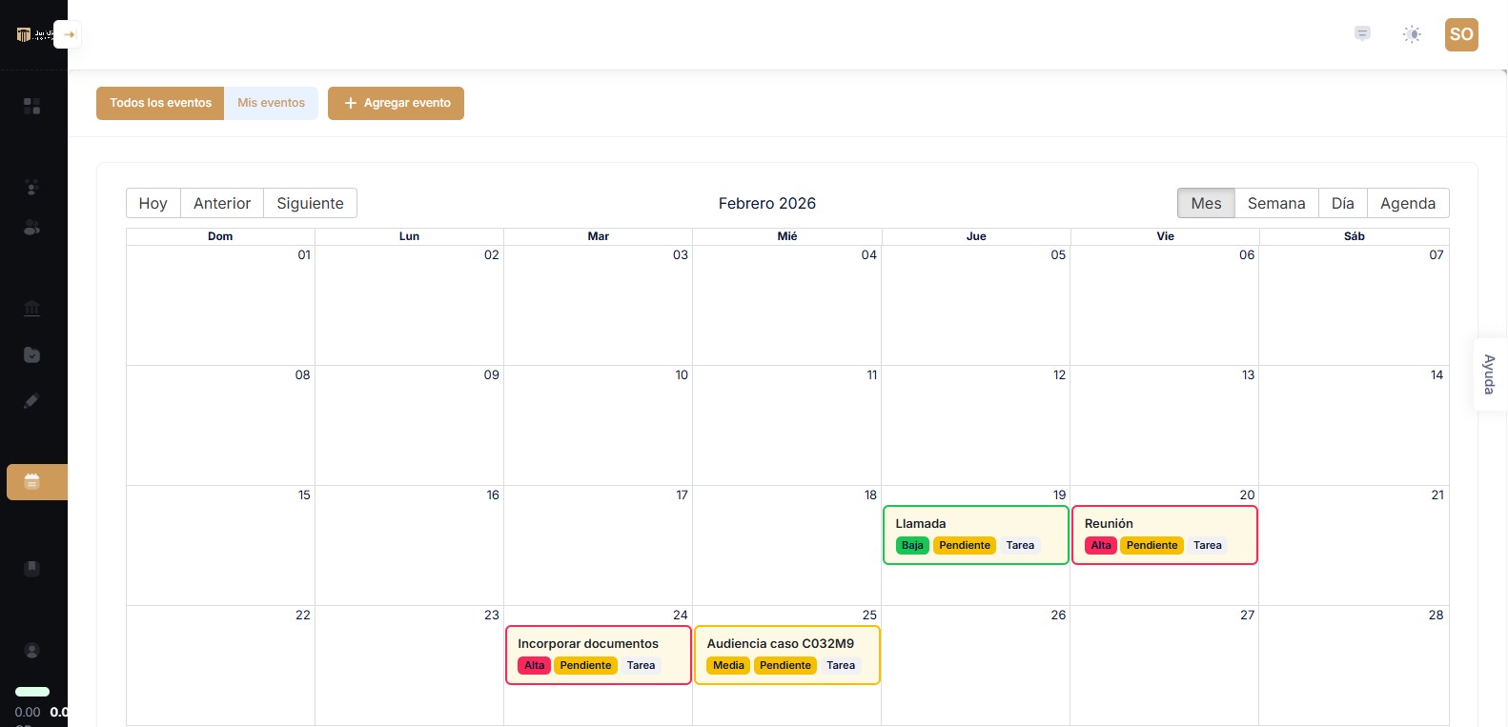Screen dimensions: 1508x727
Task: Open the Ayuda side panel tab
Action: [x=1489, y=374]
